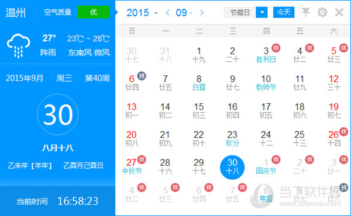Screen dimensions: 351x216
Task: Select October 7 廿五 next month
Action: [x=232, y=194]
